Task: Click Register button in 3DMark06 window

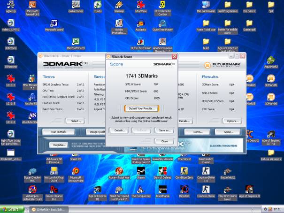Action: (59, 145)
